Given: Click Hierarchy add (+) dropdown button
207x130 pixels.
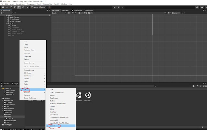Looking at the screenshot, I should pos(2,13).
